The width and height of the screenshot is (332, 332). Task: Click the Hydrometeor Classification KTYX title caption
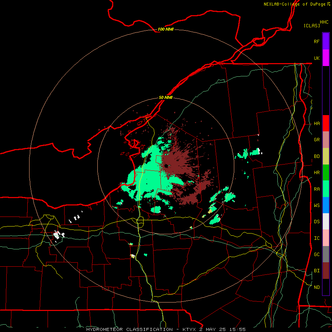[166, 329]
